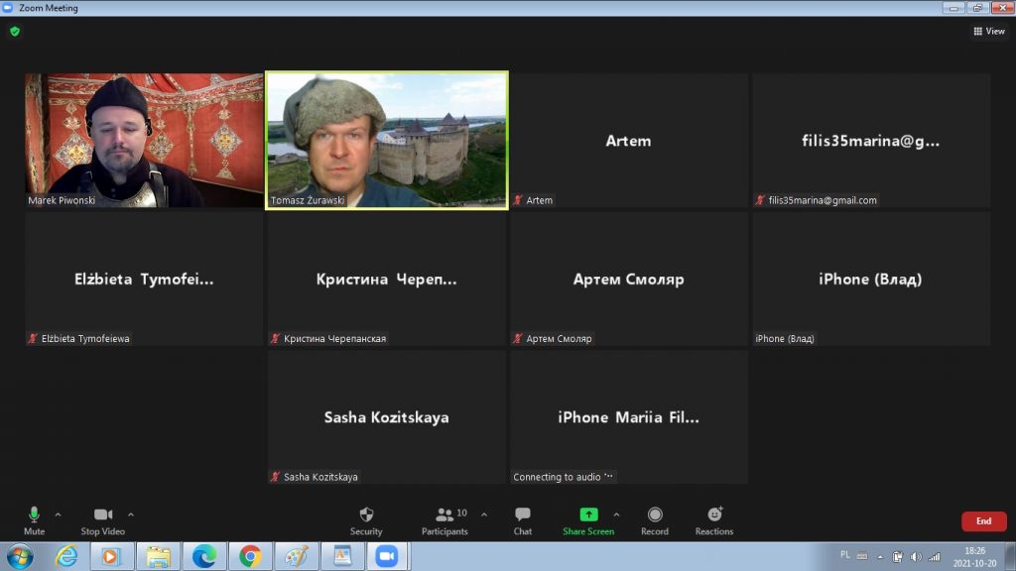Expand audio options arrow beside Mute
The height and width of the screenshot is (571, 1016).
click(58, 514)
